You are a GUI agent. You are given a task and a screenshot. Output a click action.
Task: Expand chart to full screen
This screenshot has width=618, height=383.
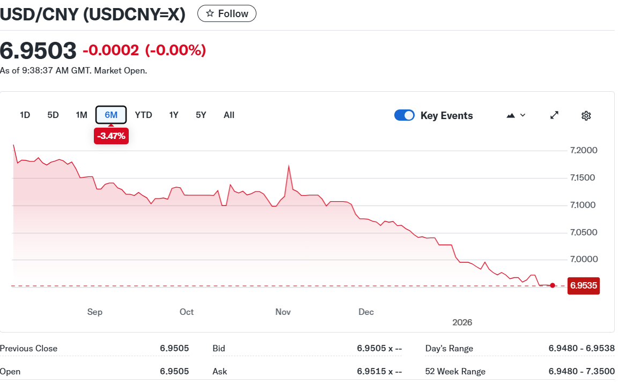(x=555, y=115)
